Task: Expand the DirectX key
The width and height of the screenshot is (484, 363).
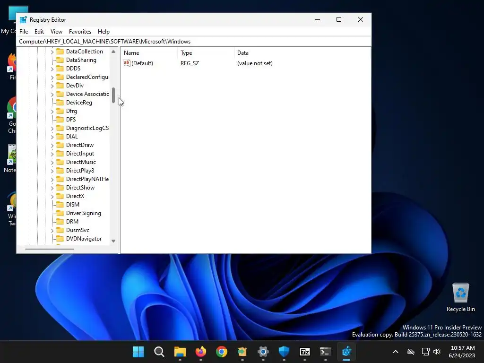Action: click(x=52, y=196)
